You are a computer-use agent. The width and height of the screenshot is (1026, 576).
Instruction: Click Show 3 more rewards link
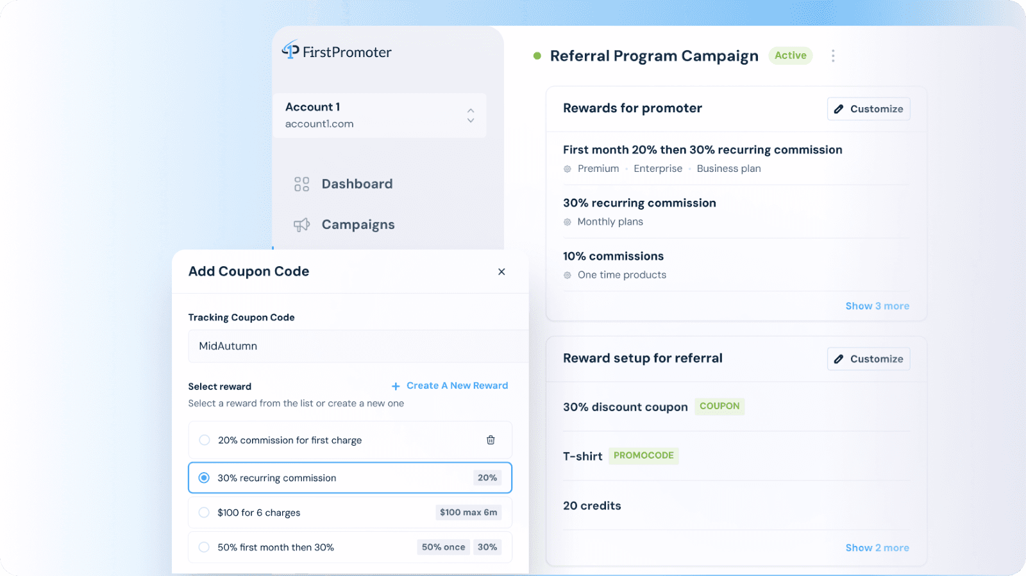click(877, 306)
